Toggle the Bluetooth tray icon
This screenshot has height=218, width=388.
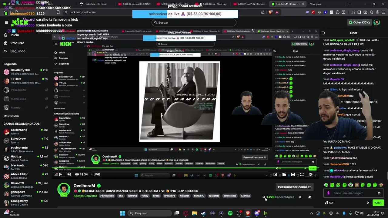point(344,213)
